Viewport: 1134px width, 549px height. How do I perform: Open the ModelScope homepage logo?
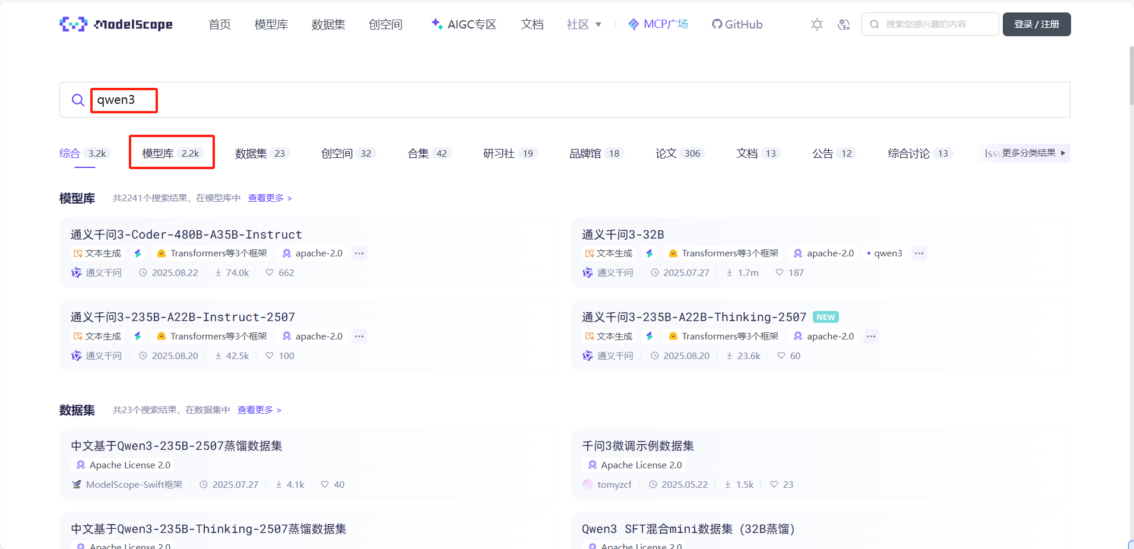pos(116,24)
